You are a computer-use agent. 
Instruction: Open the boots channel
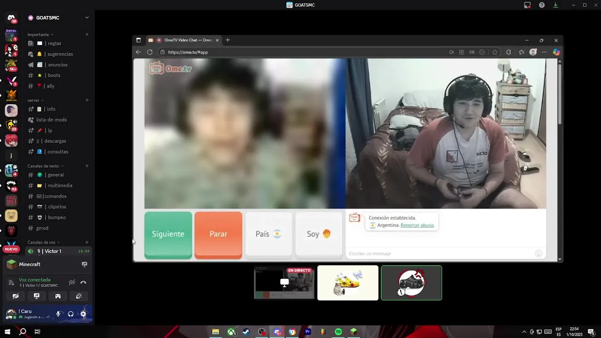point(59,75)
